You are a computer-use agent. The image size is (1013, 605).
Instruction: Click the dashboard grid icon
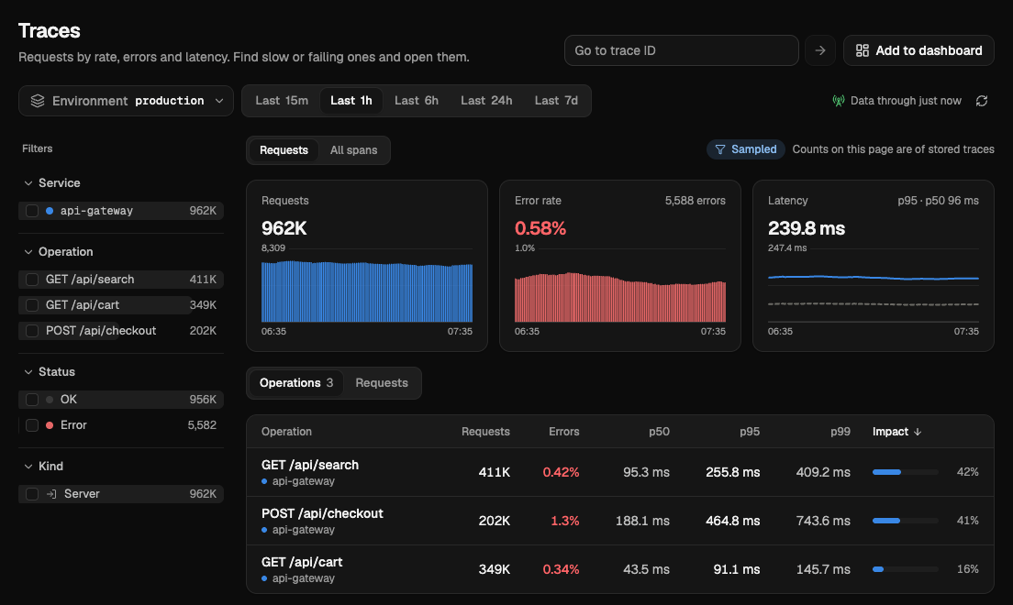(863, 50)
